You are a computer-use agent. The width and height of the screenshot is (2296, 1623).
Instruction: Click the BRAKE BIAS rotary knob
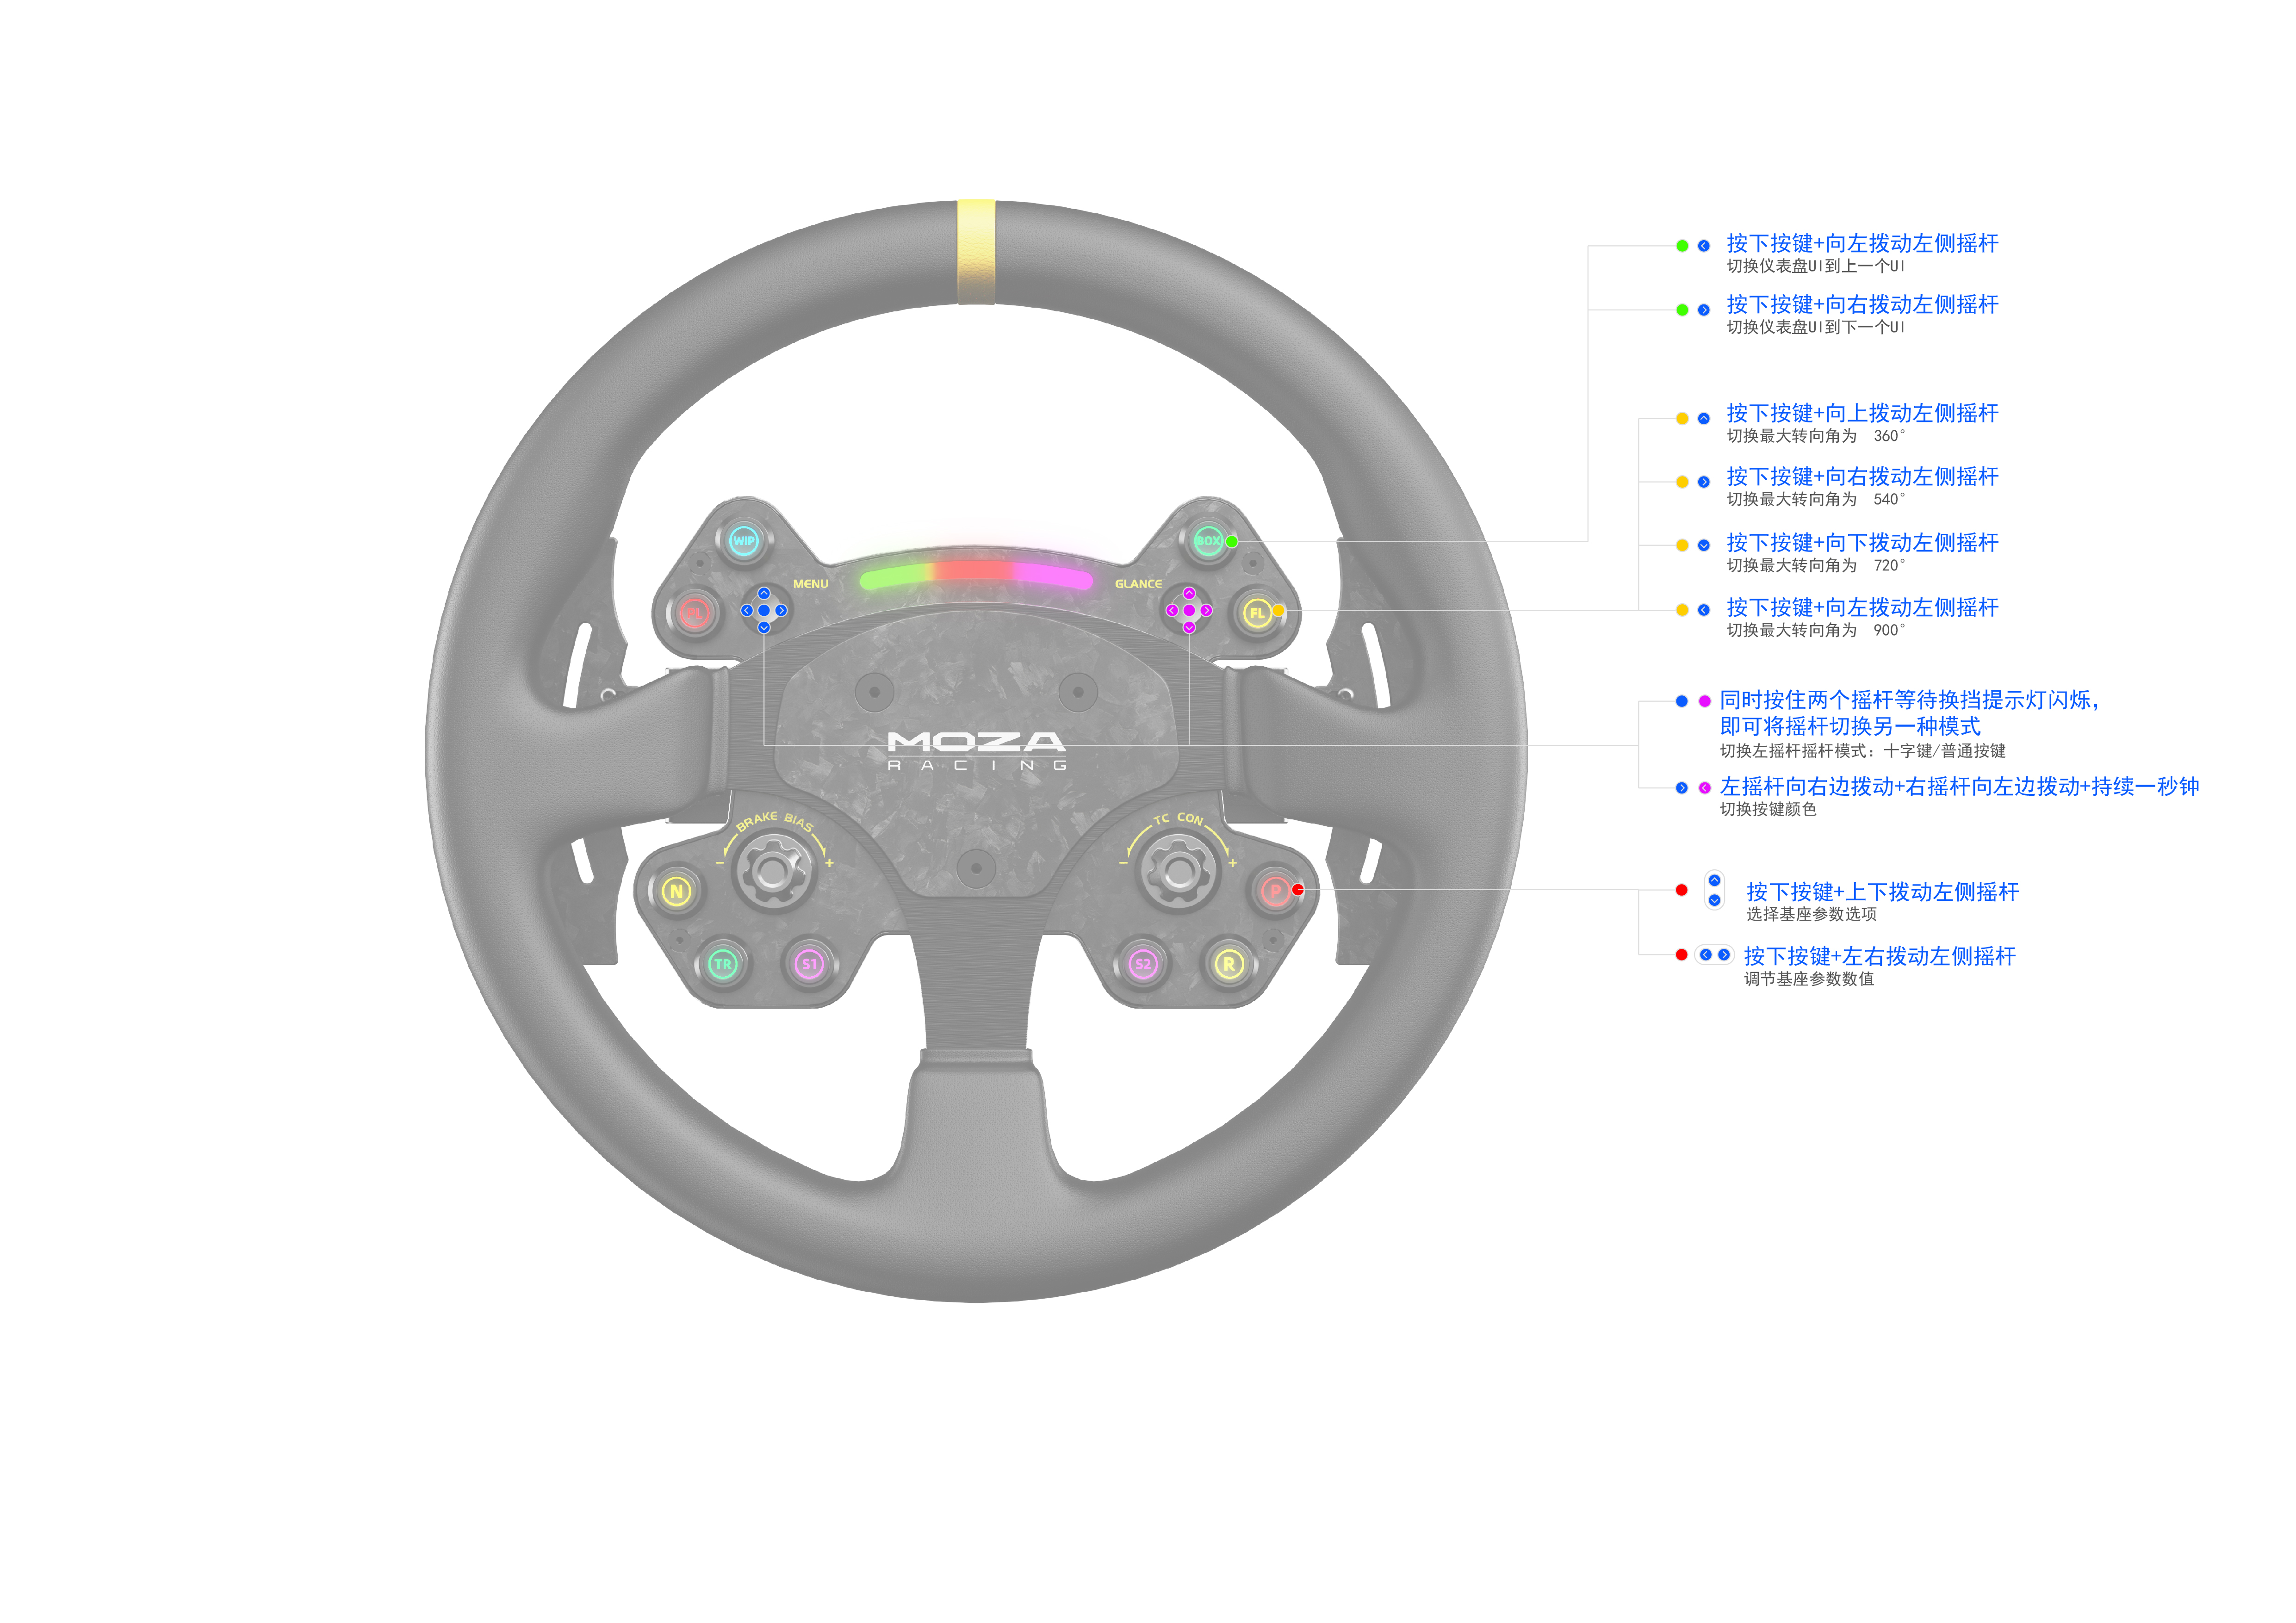pos(773,872)
